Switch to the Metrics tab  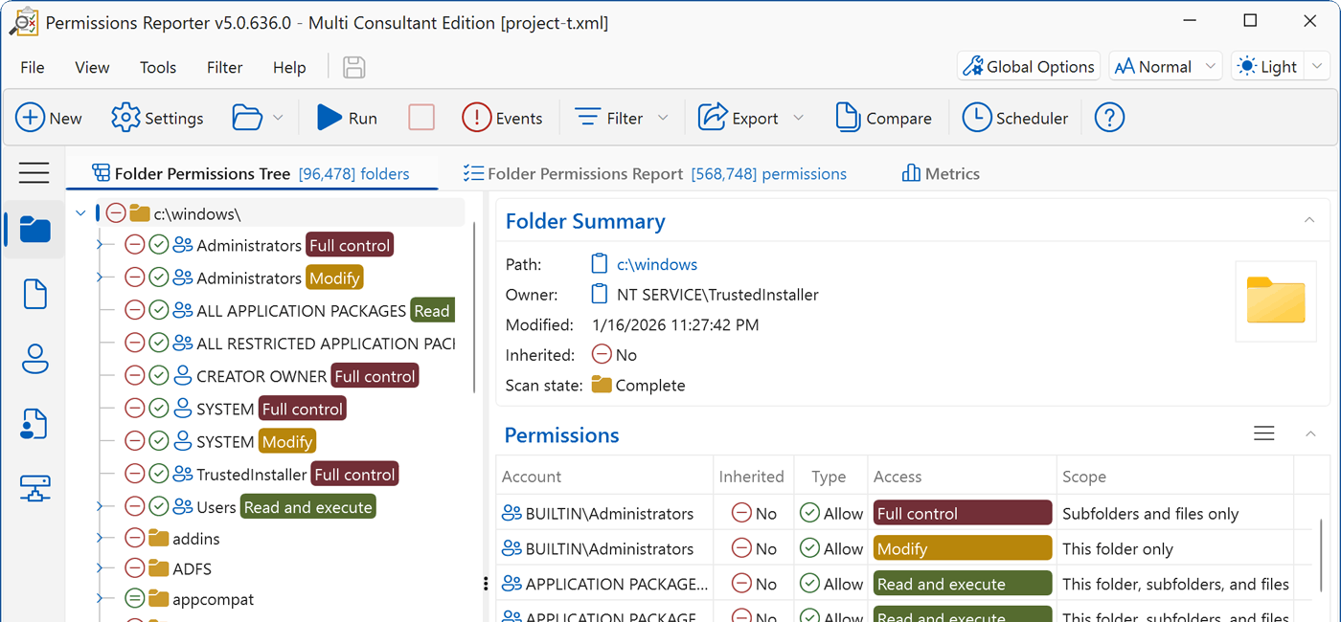[x=941, y=173]
